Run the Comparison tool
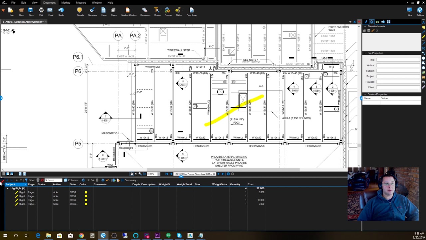426x240 pixels. [x=145, y=11]
